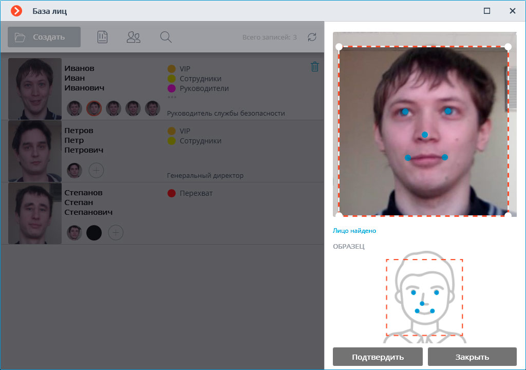Click the search magnifier icon
This screenshot has height=370, width=526.
click(165, 37)
